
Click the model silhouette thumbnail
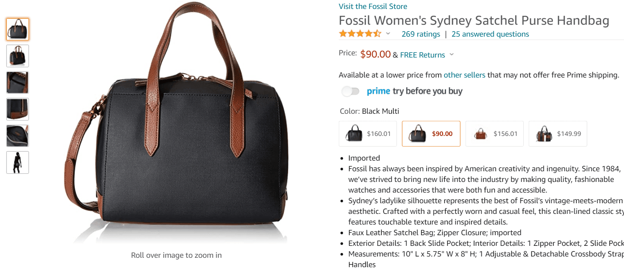pos(17,162)
